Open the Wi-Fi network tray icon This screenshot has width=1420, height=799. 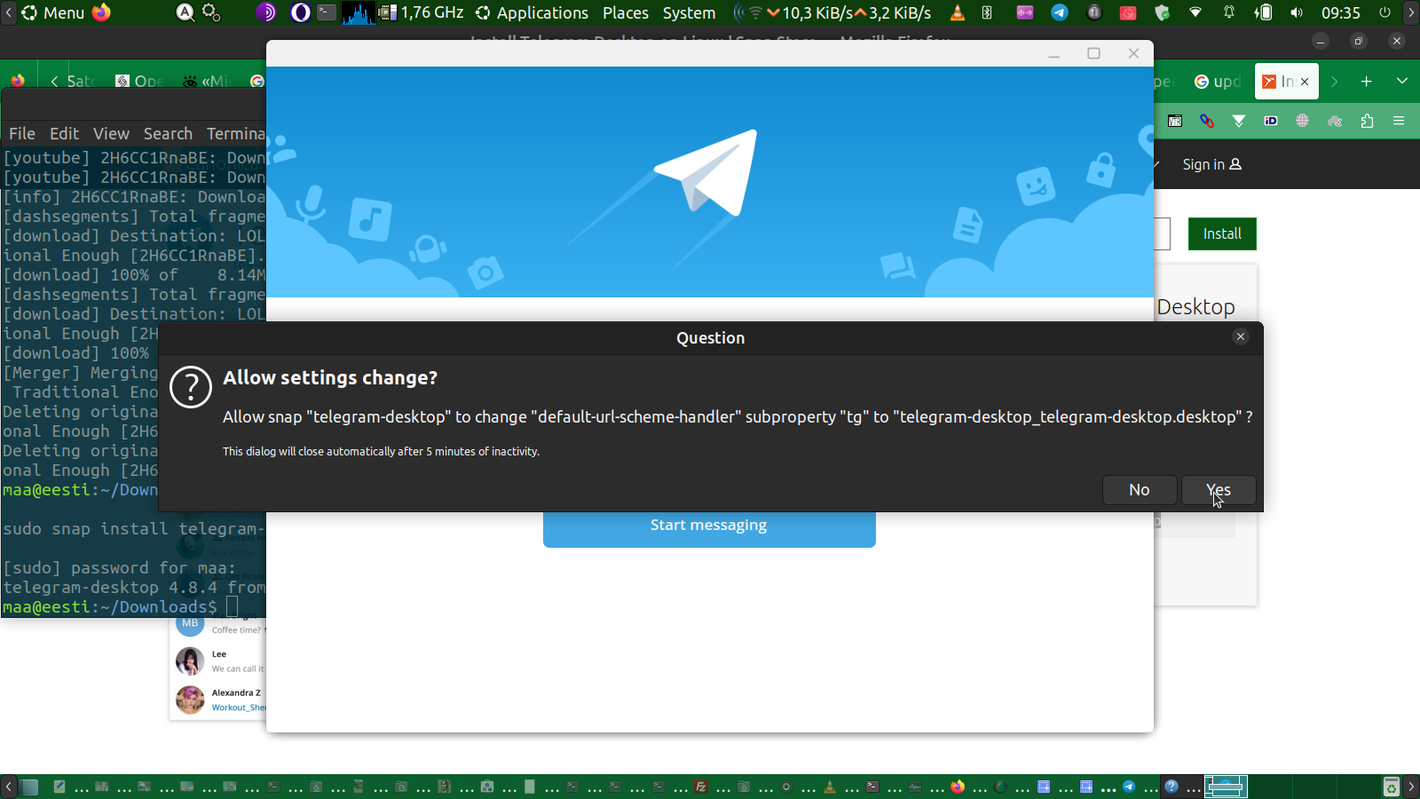[1195, 12]
